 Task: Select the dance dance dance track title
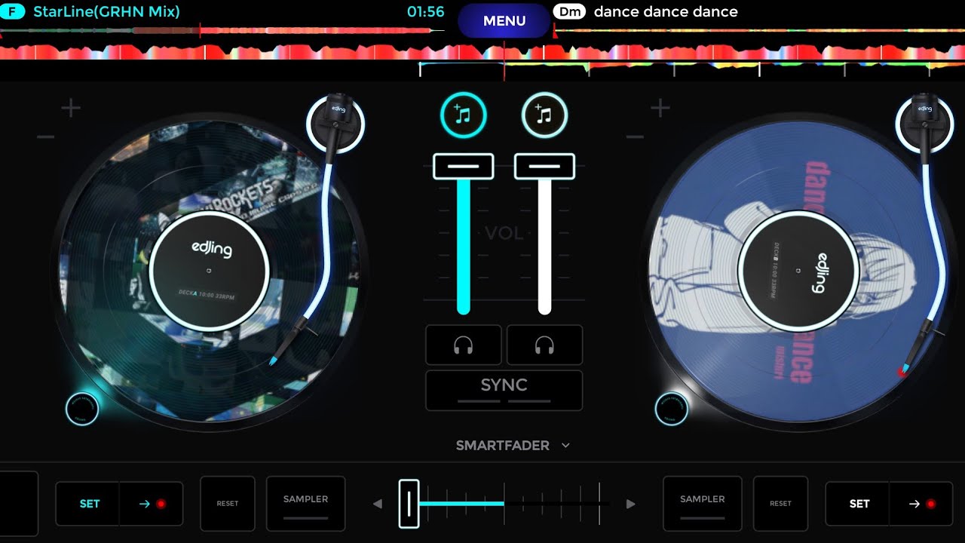(666, 12)
